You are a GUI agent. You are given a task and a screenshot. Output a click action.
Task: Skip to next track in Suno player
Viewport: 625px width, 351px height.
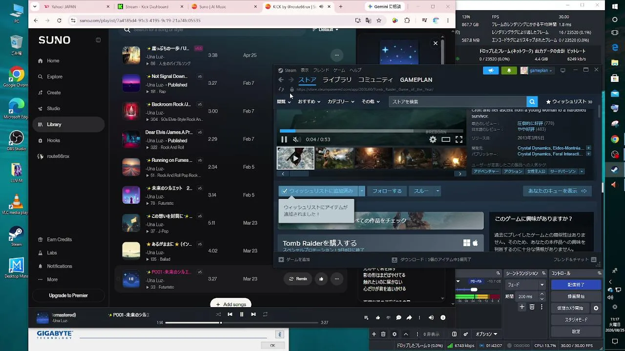(253, 314)
